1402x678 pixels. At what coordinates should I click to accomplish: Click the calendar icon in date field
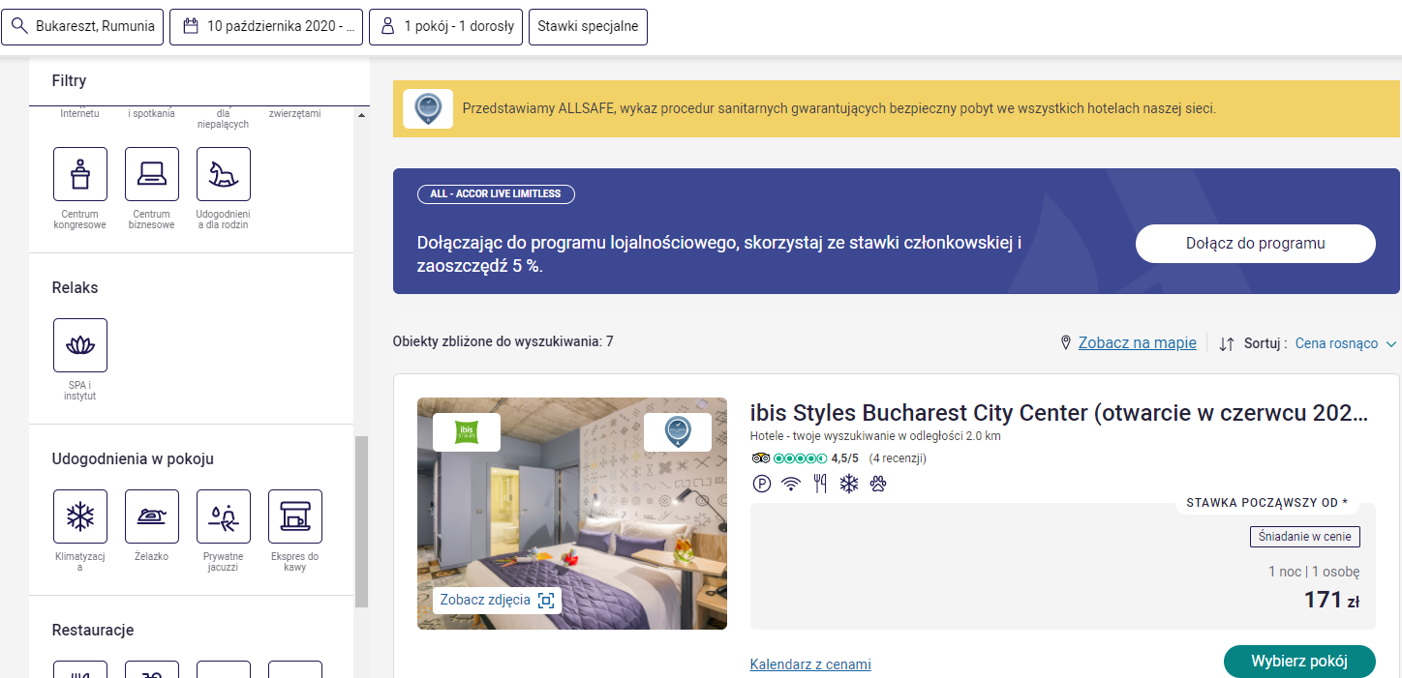coord(191,26)
